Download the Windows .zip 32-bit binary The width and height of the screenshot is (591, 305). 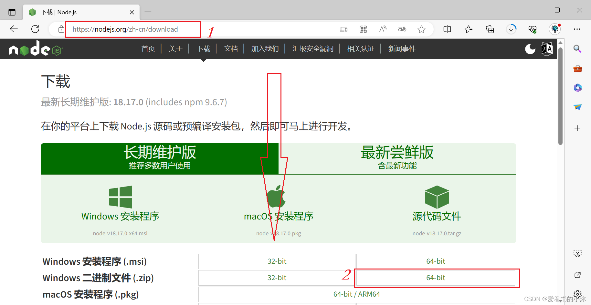277,278
